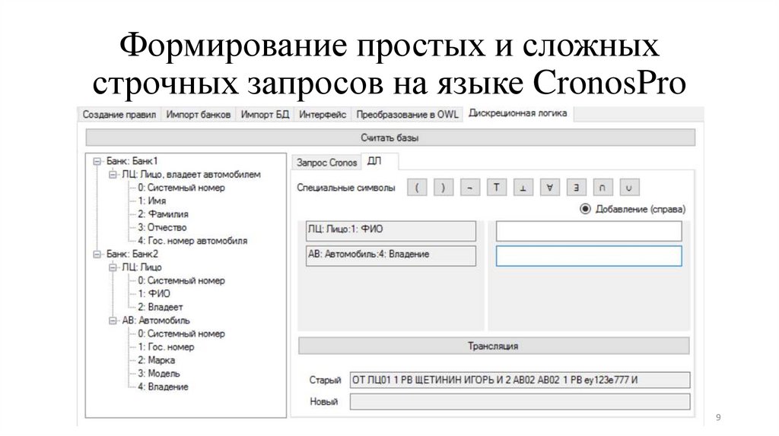
Task: Collapse the Банк: Банк1 tree node
Action: tap(97, 161)
